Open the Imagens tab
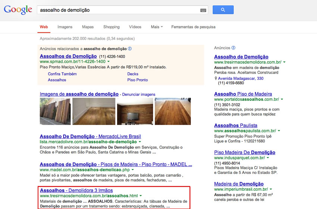317x209 pixels. click(x=65, y=27)
